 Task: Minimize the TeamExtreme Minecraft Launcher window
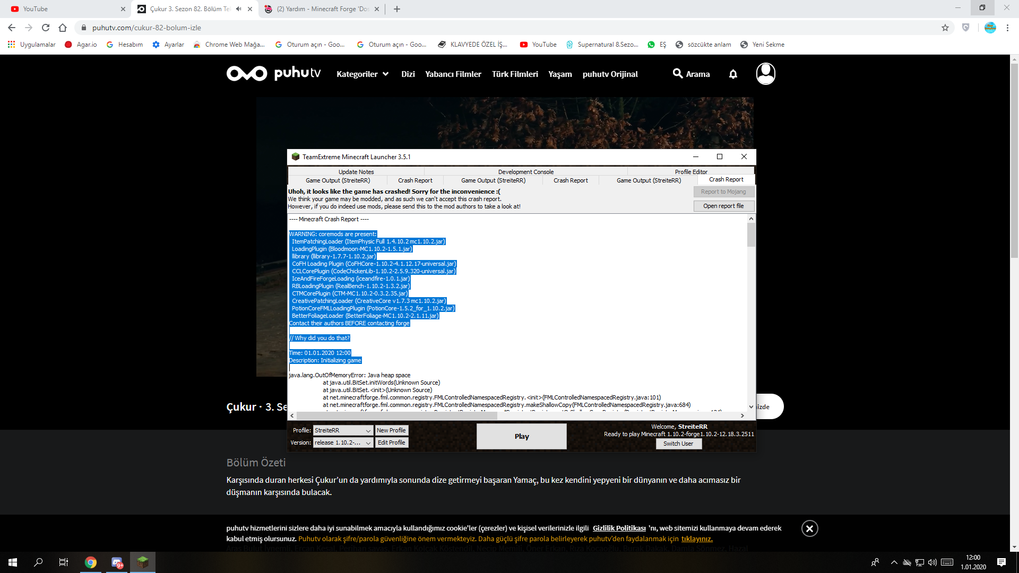coord(696,157)
